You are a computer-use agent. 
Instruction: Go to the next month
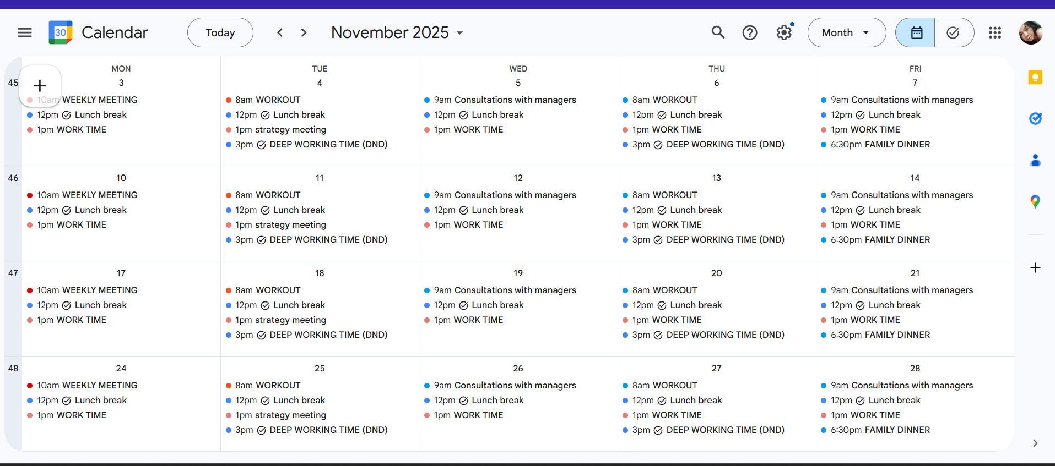[x=304, y=32]
